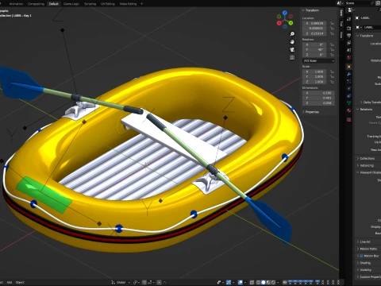Click the new scene icon at top right
Screen dimensions: 381x286
coord(379,3)
